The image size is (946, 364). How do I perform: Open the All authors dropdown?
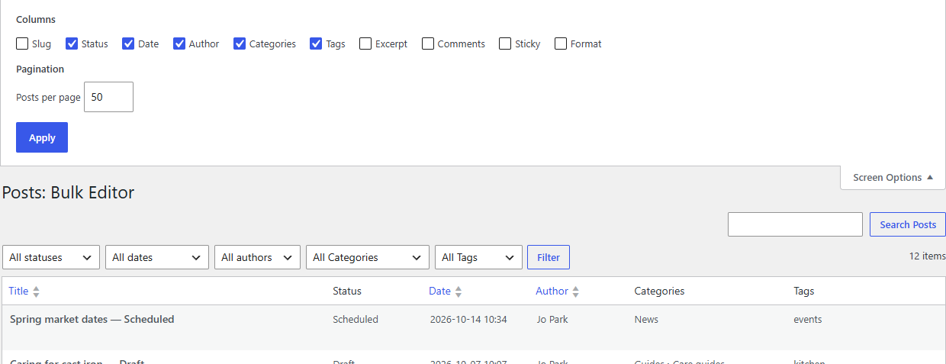[x=257, y=257]
